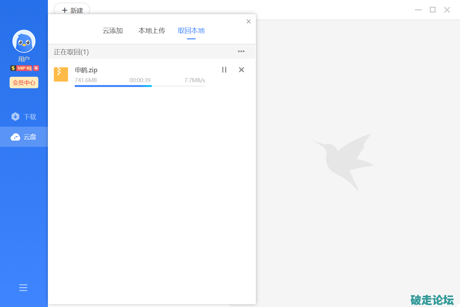The height and width of the screenshot is (307, 460).
Task: Switch to the 本地上传 tab
Action: pyautogui.click(x=152, y=31)
